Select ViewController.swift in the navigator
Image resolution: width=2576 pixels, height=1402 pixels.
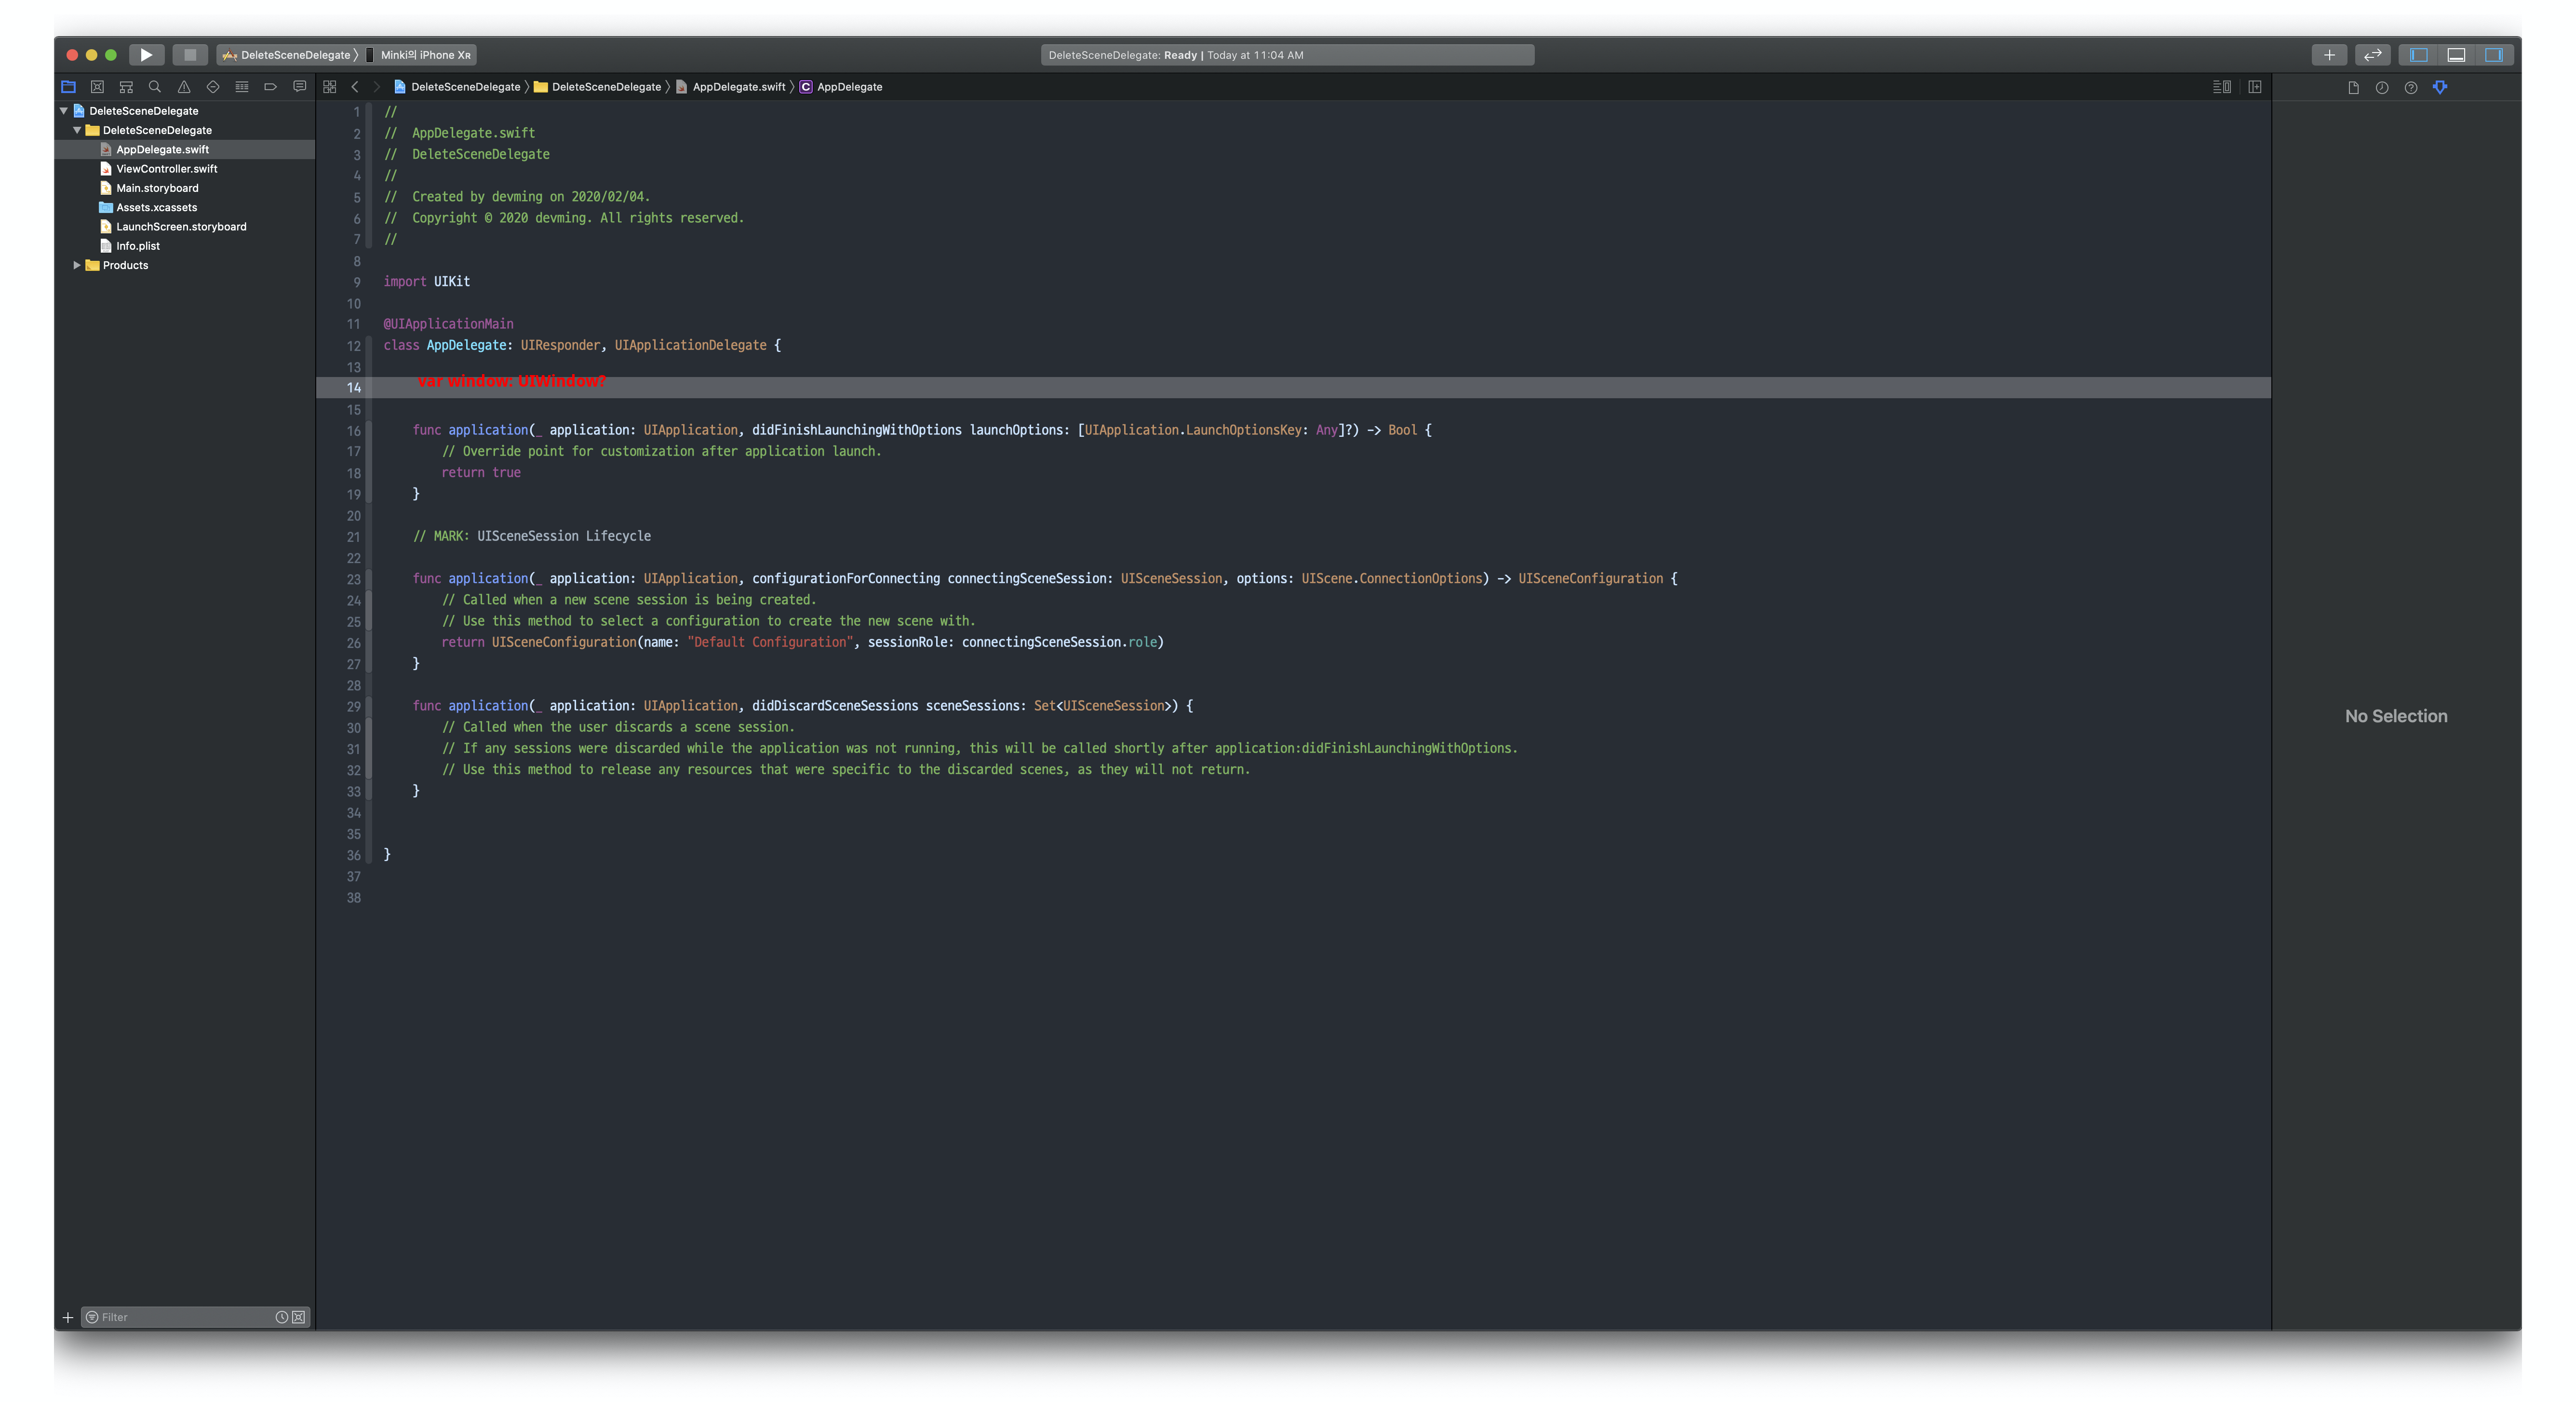(x=166, y=169)
